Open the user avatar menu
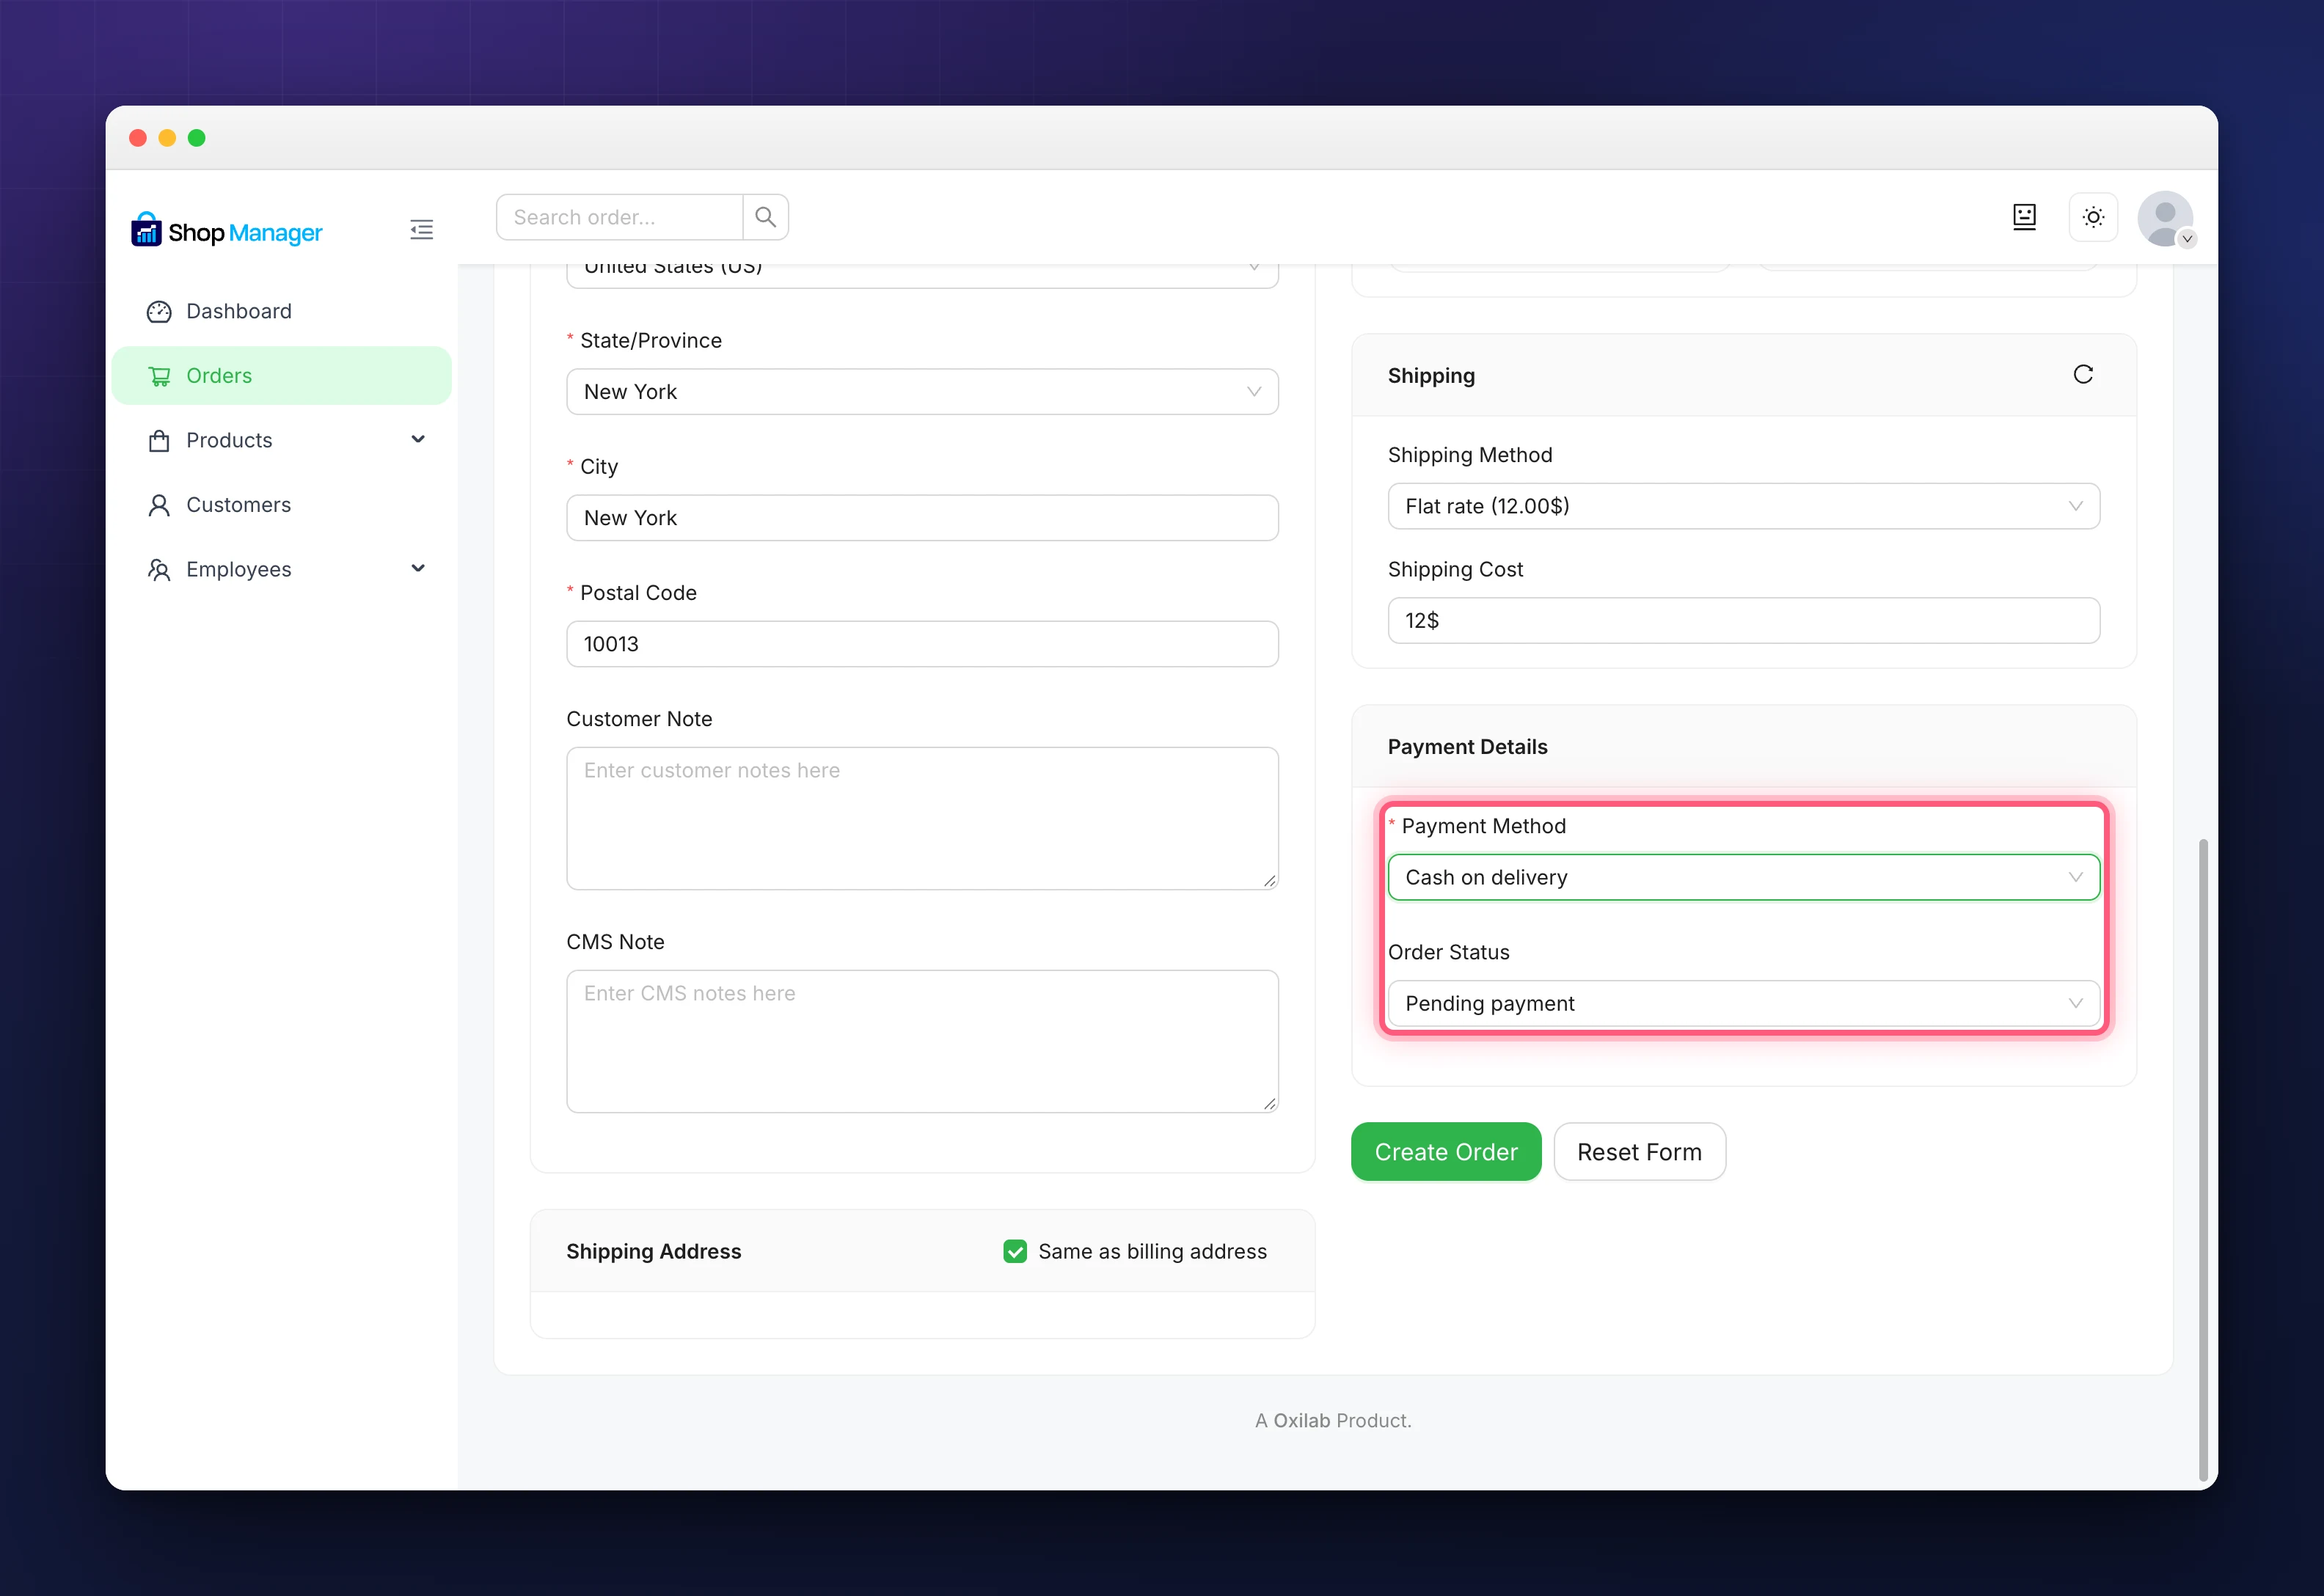The image size is (2324, 1596). click(2166, 219)
